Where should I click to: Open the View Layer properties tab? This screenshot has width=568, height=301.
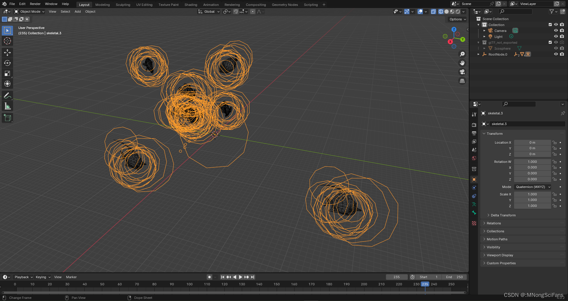(x=474, y=142)
